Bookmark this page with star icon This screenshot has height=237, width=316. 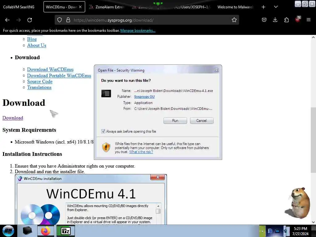(234, 20)
